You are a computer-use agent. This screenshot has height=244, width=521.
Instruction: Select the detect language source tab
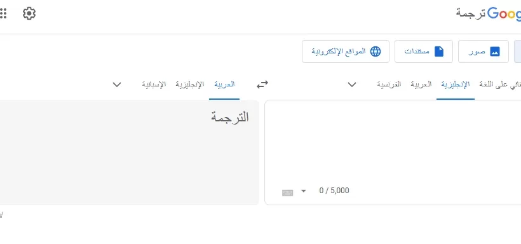500,85
